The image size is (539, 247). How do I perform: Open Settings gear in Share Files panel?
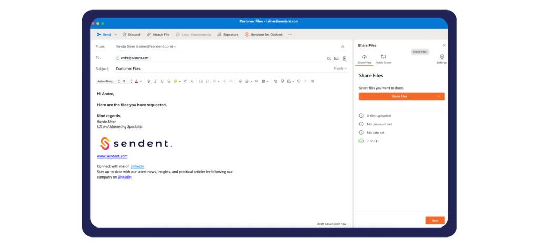click(x=442, y=57)
